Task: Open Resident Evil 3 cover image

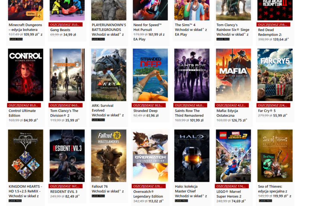Action: (67, 156)
